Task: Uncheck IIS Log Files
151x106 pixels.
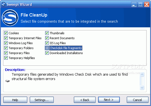Action: pos(47,43)
